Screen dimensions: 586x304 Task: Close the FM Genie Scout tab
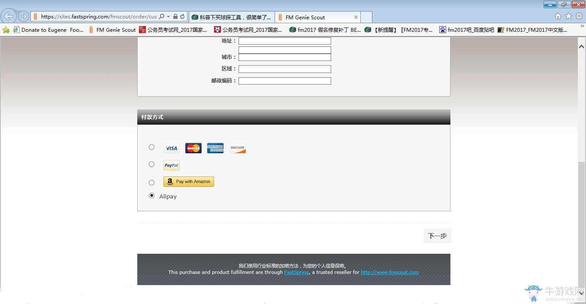pyautogui.click(x=356, y=17)
